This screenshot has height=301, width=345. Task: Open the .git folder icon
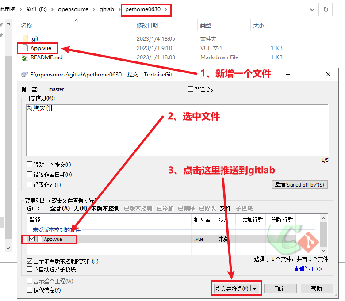(25, 38)
